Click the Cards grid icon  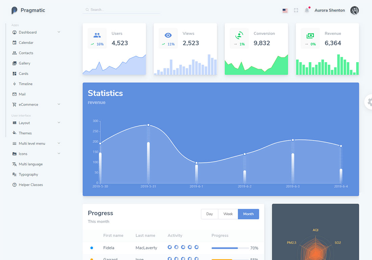pos(15,74)
